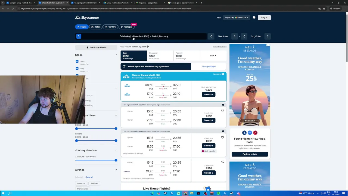Select the KLM €408 flight
Screen dimensions: 348x196
pos(209,94)
